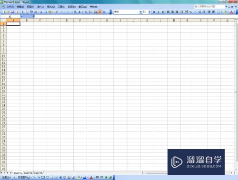Open the Tools menu (工具)
Image resolution: width=238 pixels, height=180 pixels.
point(61,7)
